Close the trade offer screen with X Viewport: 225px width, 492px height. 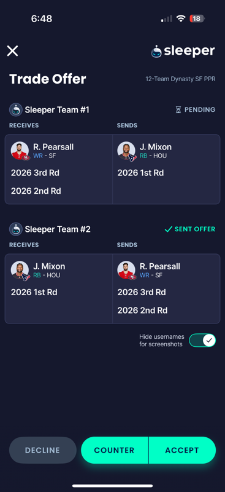point(12,51)
